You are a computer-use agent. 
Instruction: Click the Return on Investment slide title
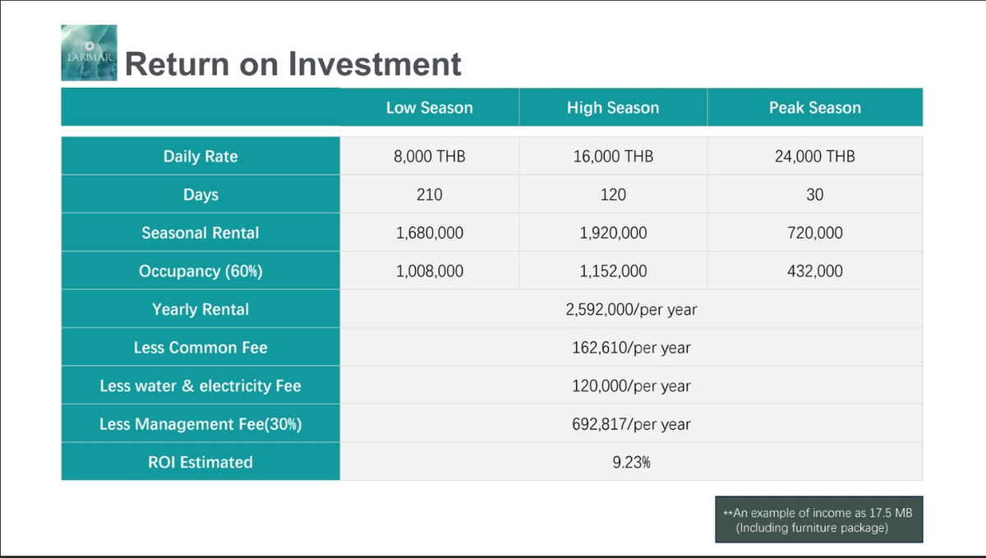pos(293,63)
